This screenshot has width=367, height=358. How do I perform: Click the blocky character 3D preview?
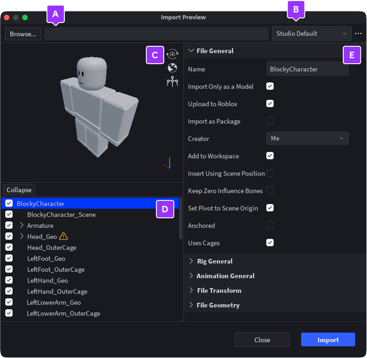(99, 106)
